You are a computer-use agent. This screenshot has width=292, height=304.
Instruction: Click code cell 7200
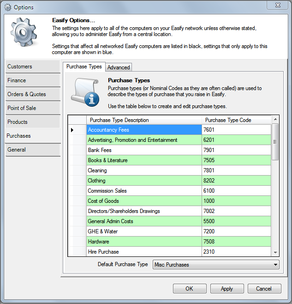pyautogui.click(x=237, y=231)
